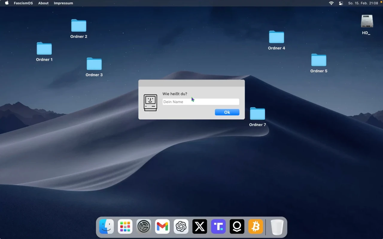Launch Gmail from the dock
383x239 pixels.
pos(162,226)
